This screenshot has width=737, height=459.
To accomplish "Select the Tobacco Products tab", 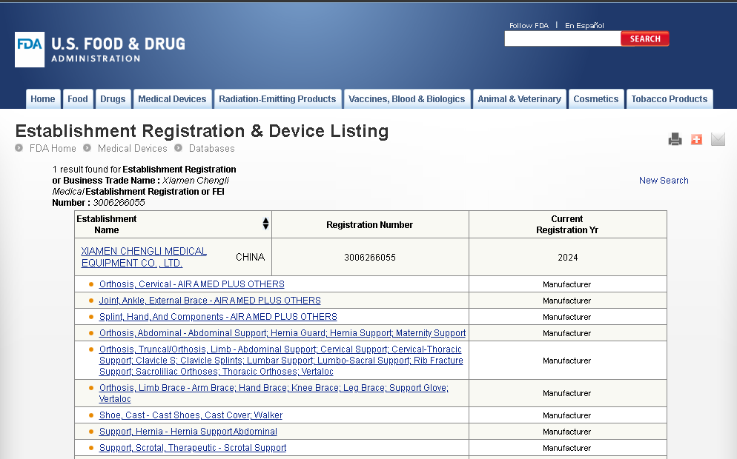I will tap(670, 99).
